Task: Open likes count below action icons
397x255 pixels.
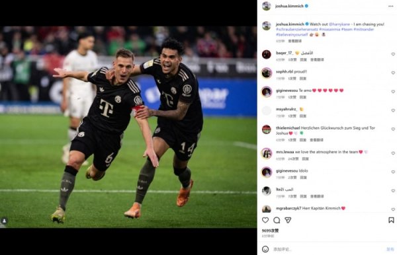Action: point(270,231)
